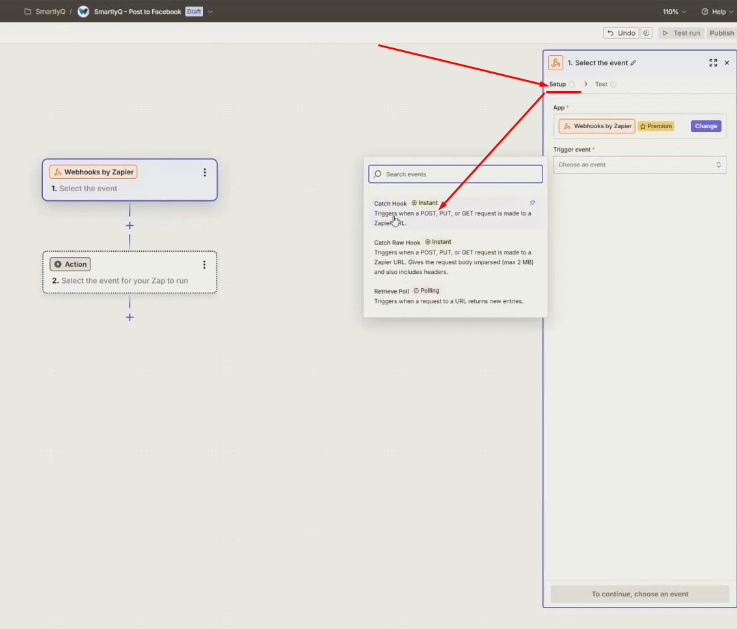The width and height of the screenshot is (737, 629).
Task: Select the Catch Raw Hook event
Action: (455, 257)
